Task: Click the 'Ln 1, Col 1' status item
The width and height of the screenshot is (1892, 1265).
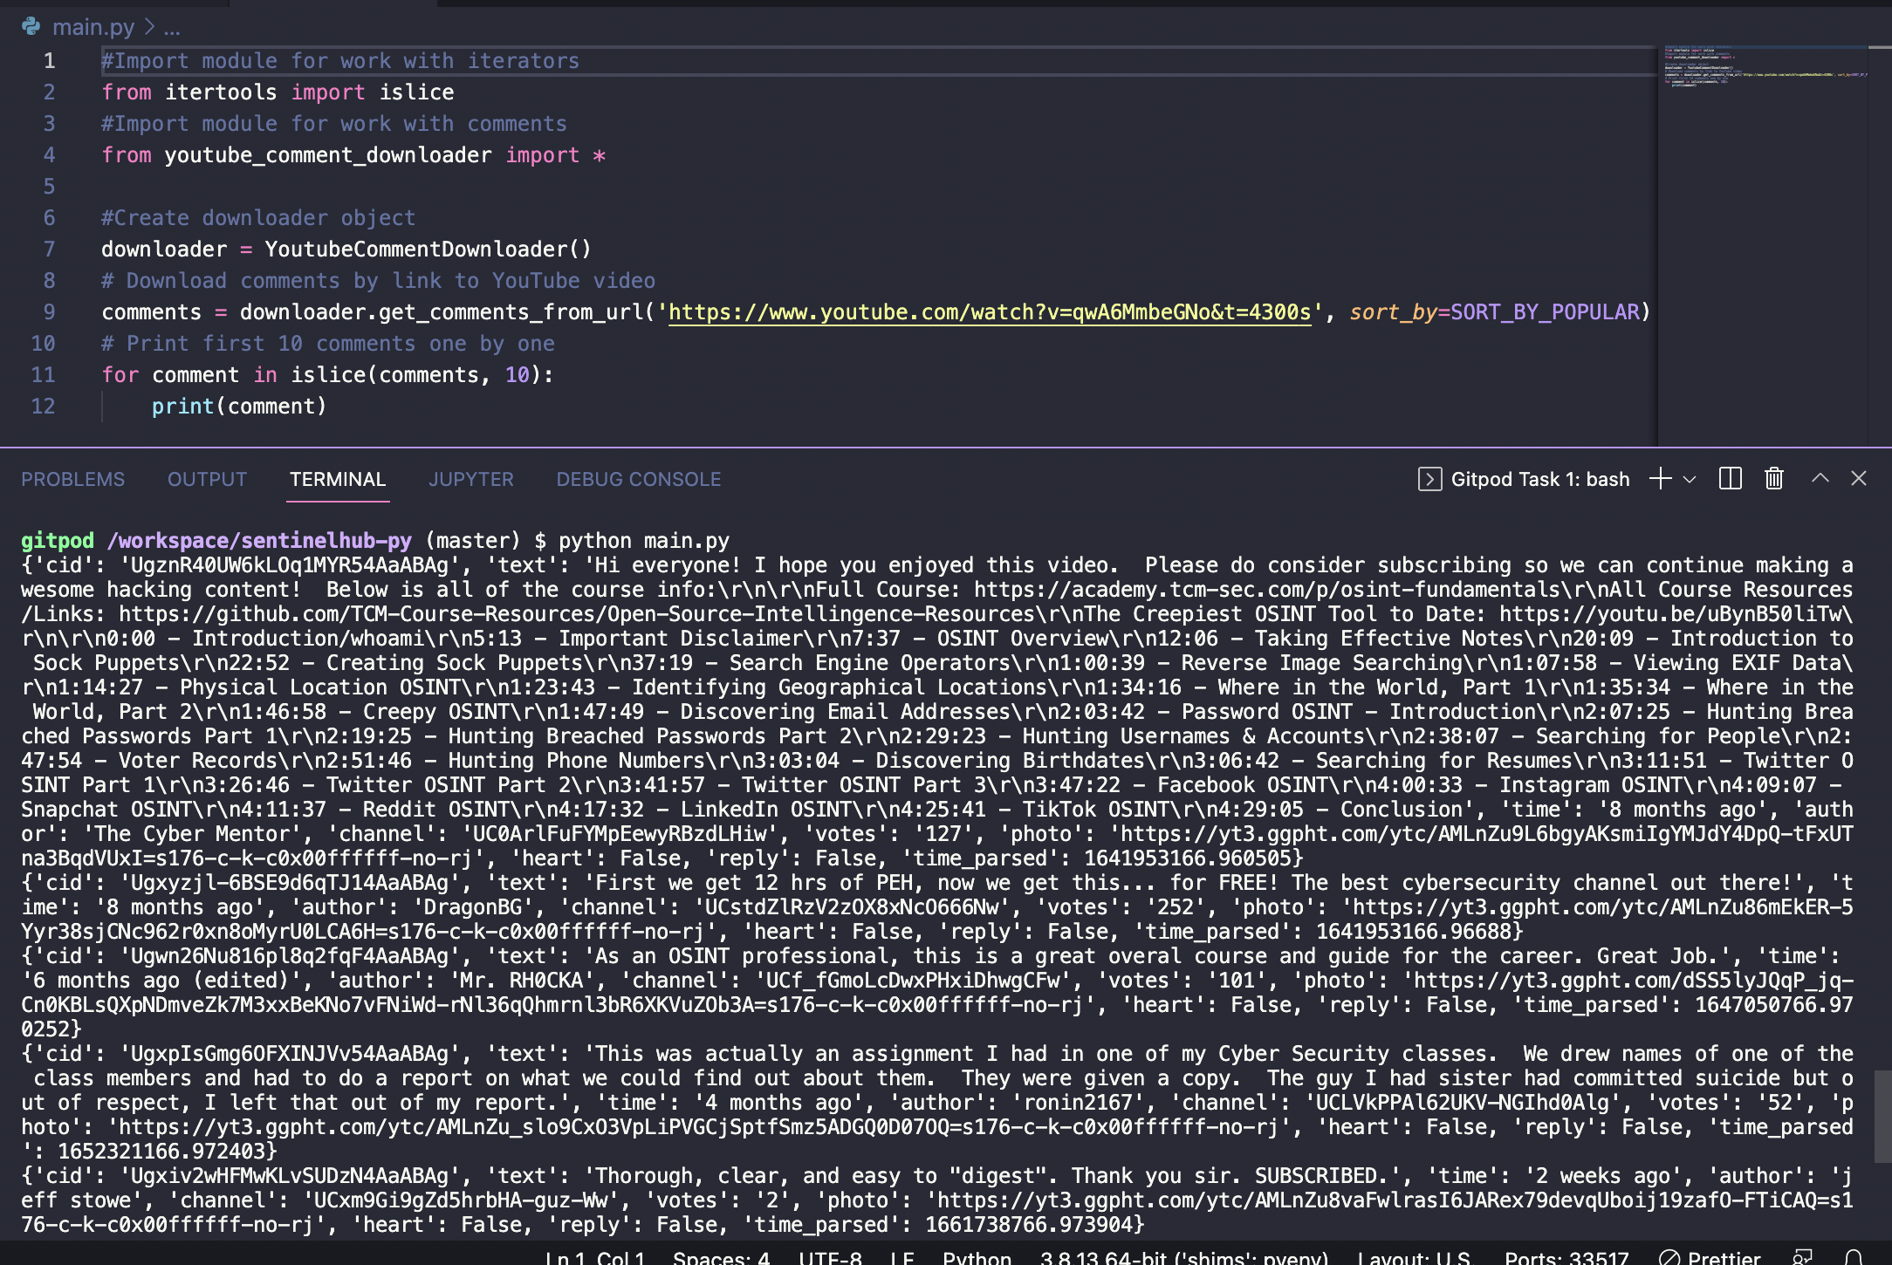Action: click(x=594, y=1257)
